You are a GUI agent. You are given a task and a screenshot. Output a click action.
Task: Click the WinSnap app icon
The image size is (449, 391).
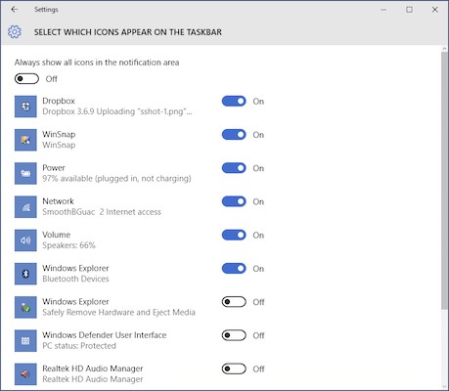click(25, 140)
